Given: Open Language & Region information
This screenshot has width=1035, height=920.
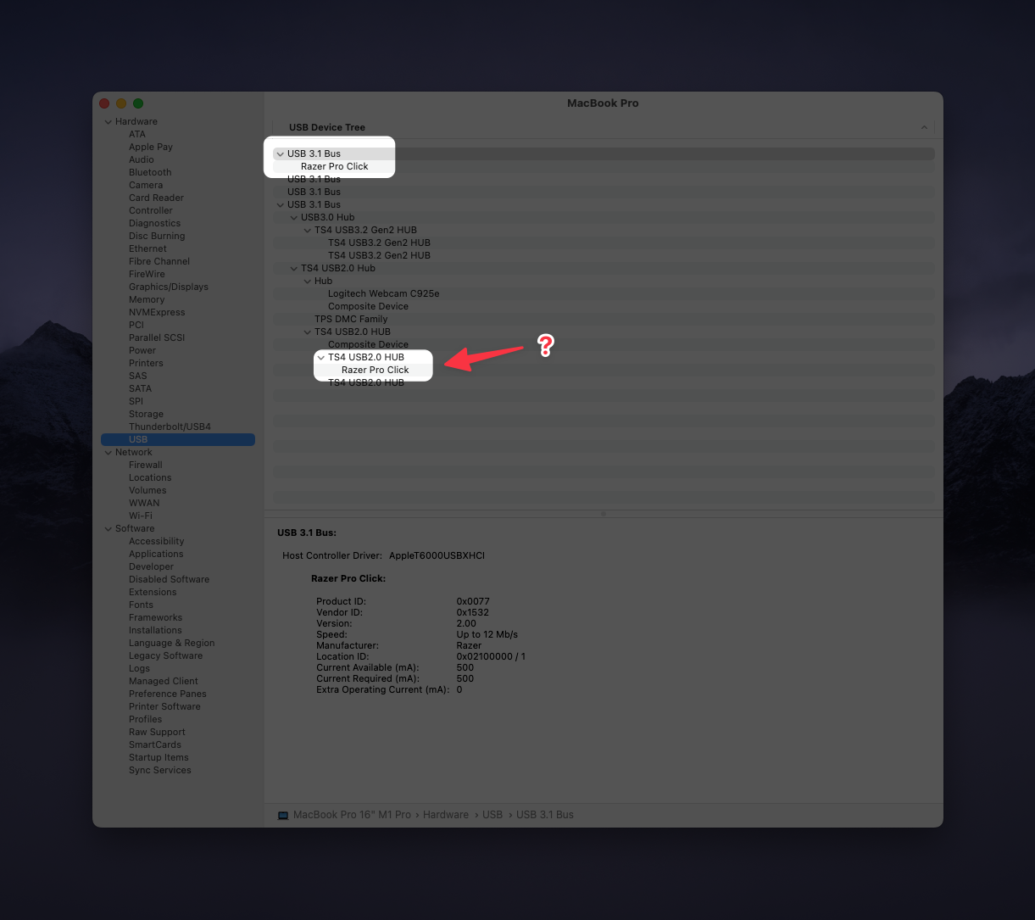Looking at the screenshot, I should 171,644.
